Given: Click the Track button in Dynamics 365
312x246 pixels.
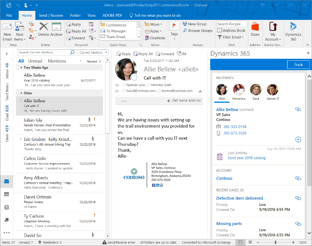Looking at the screenshot, I should tap(298, 64).
